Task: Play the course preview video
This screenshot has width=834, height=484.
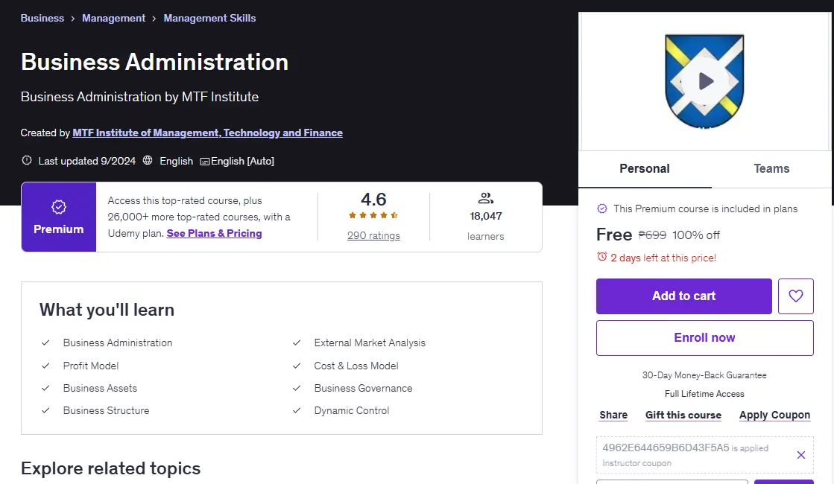Action: click(706, 81)
